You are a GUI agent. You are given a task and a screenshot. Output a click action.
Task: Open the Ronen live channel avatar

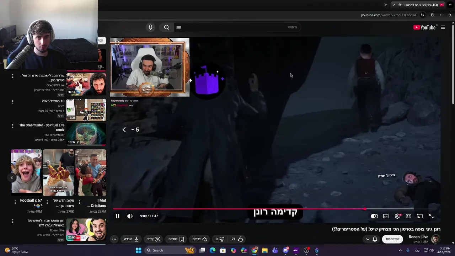pos(436,239)
